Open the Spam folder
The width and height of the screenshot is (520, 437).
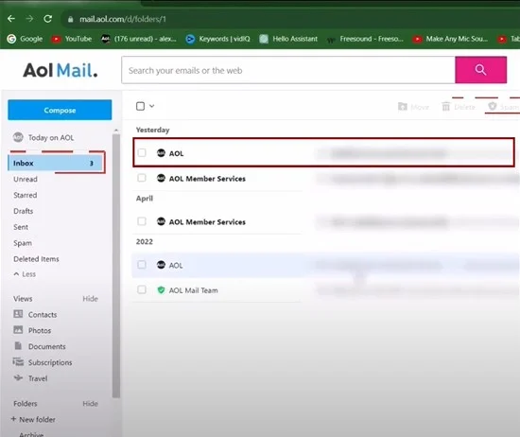tap(23, 243)
